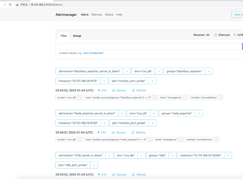243x179 pixels.
Task: Open Source for the TiDB server alert
Action: tap(119, 174)
